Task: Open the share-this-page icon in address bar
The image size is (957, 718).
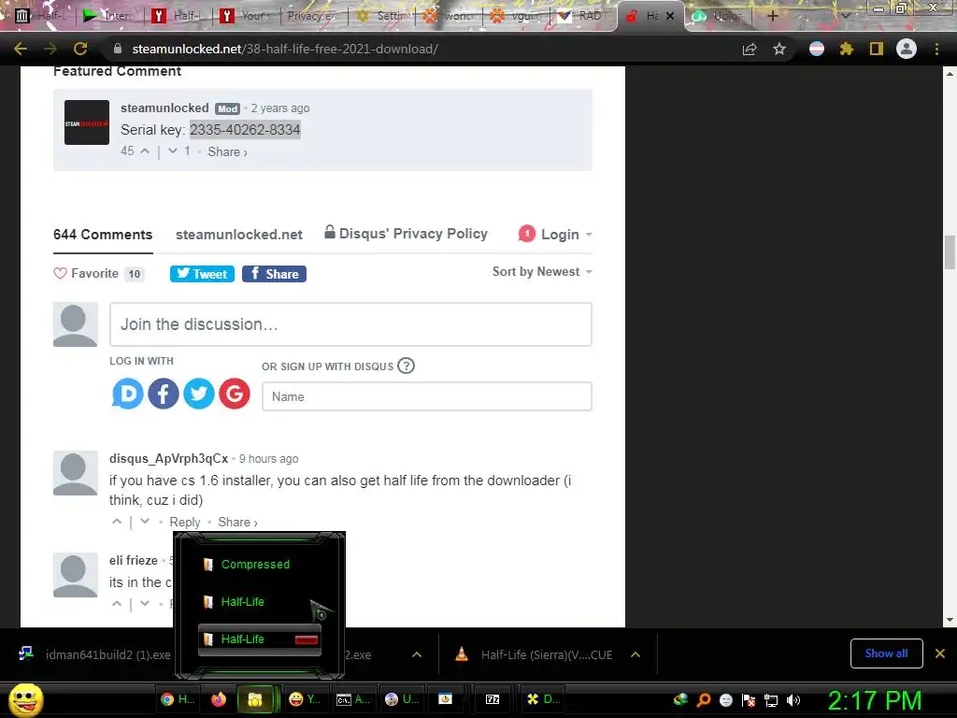Action: [x=750, y=49]
